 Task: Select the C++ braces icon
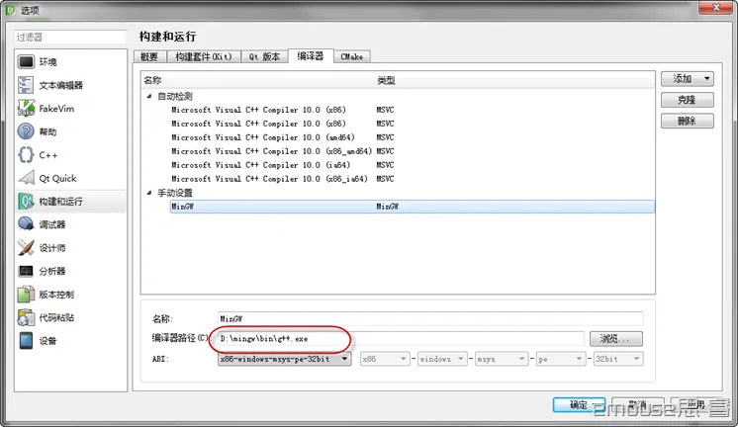[x=26, y=155]
